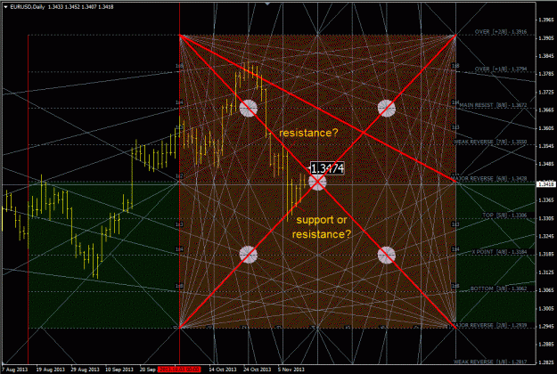Click the OVER [+1/8] 1.3794 level label
The height and width of the screenshot is (374, 557).
tap(501, 69)
